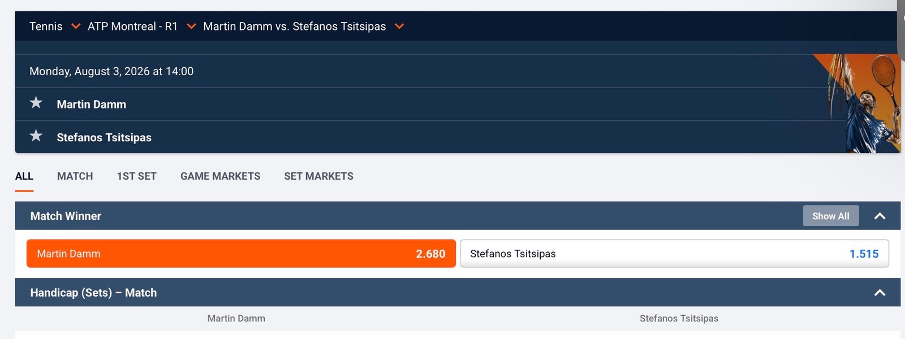Collapse the Match Winner section

point(880,216)
